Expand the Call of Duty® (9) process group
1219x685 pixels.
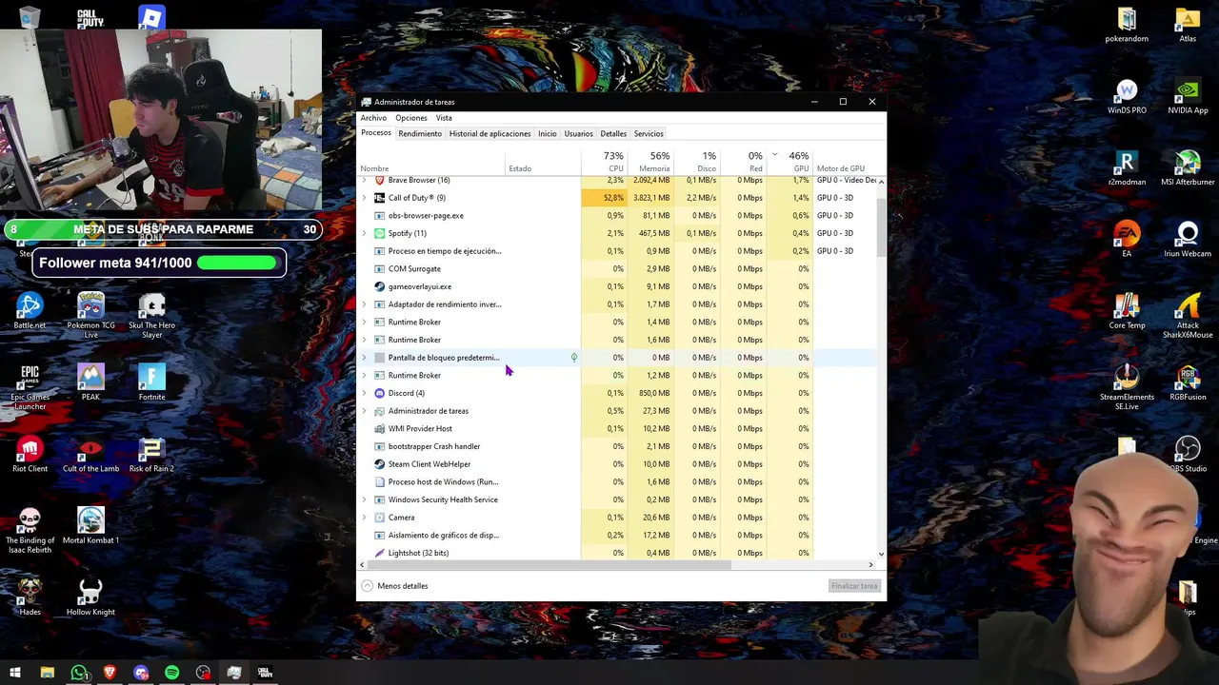click(364, 198)
